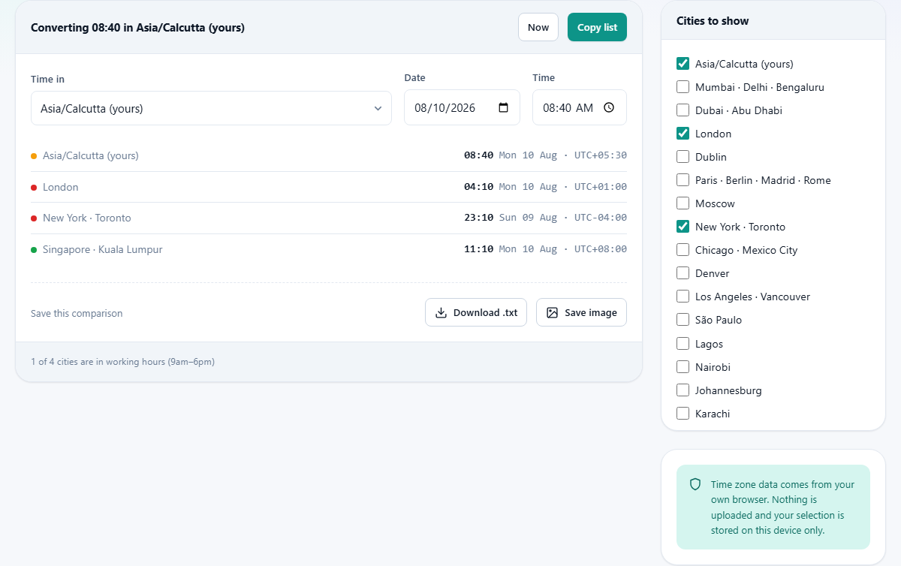This screenshot has width=901, height=566.
Task: Click the Cities to show heading
Action: tap(713, 21)
